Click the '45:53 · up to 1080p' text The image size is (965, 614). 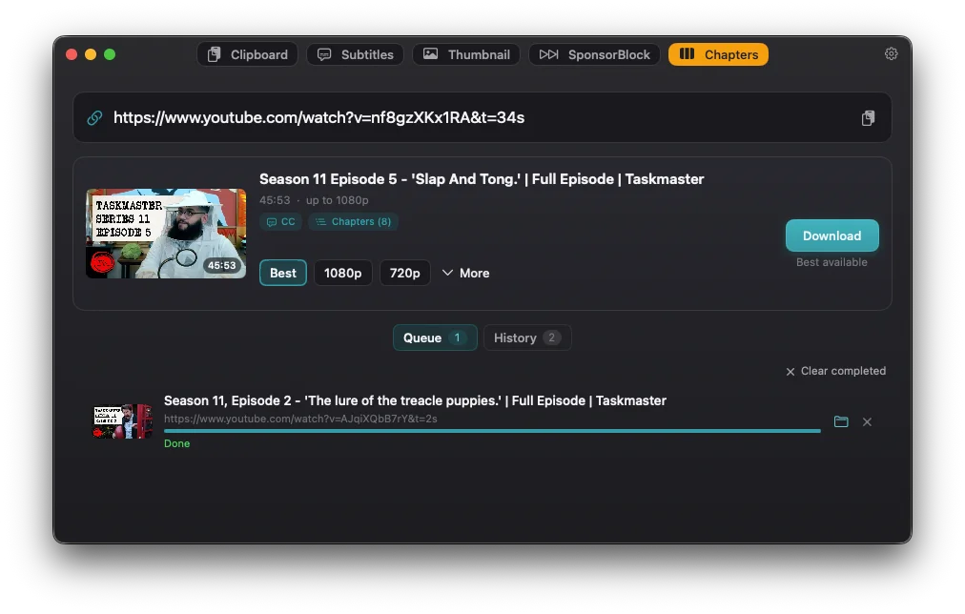314,200
